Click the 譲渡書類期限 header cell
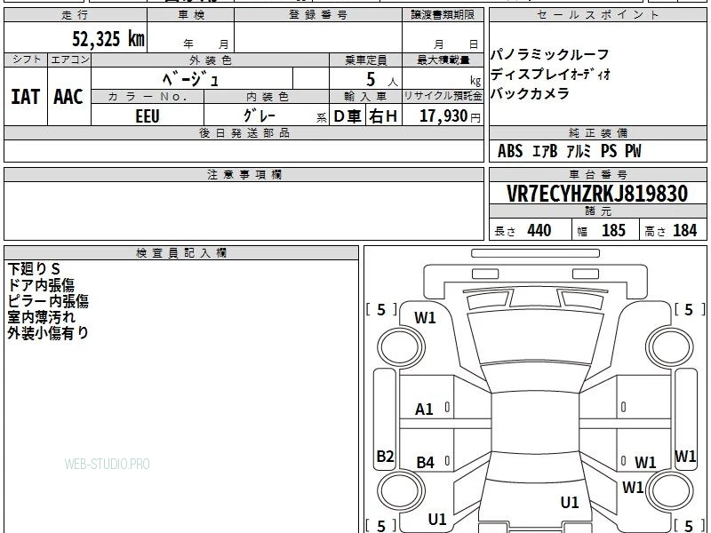 click(443, 15)
